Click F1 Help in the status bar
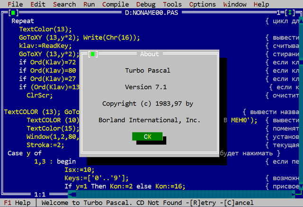The image size is (303, 207). click(x=17, y=203)
